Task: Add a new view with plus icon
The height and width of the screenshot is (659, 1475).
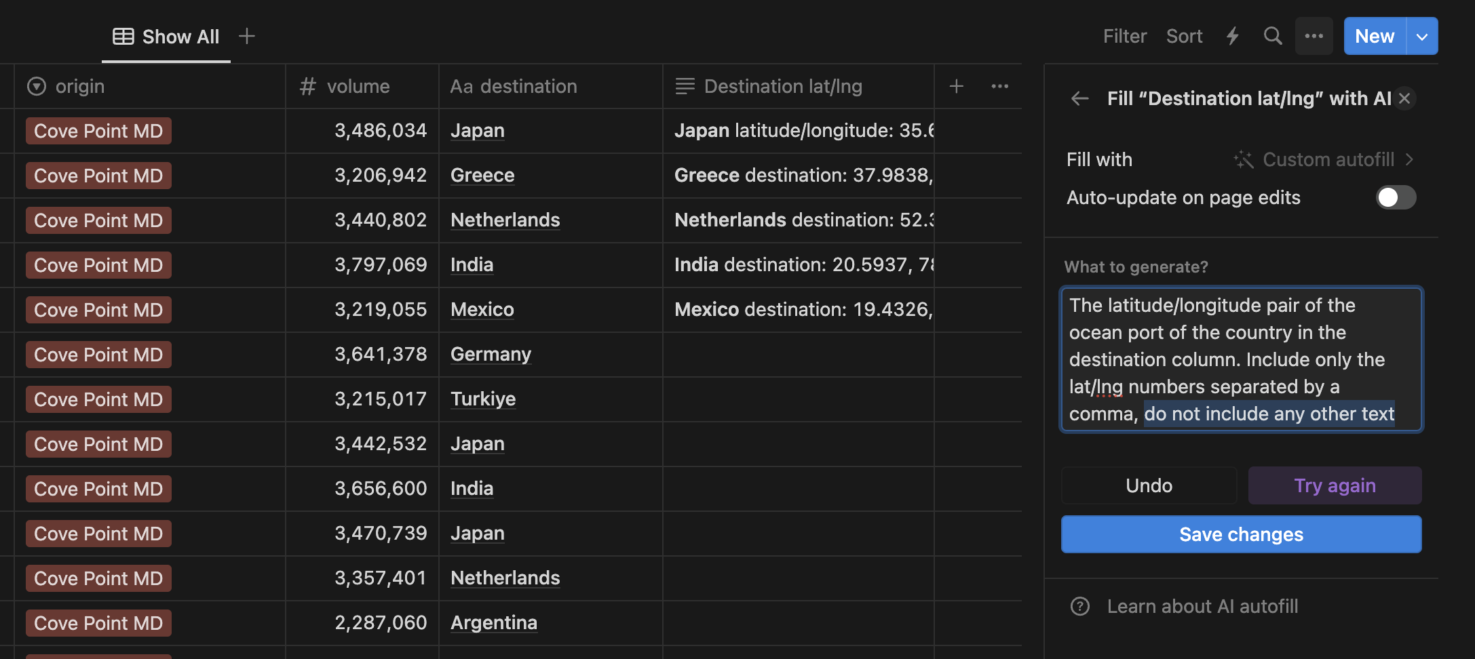Action: [247, 36]
